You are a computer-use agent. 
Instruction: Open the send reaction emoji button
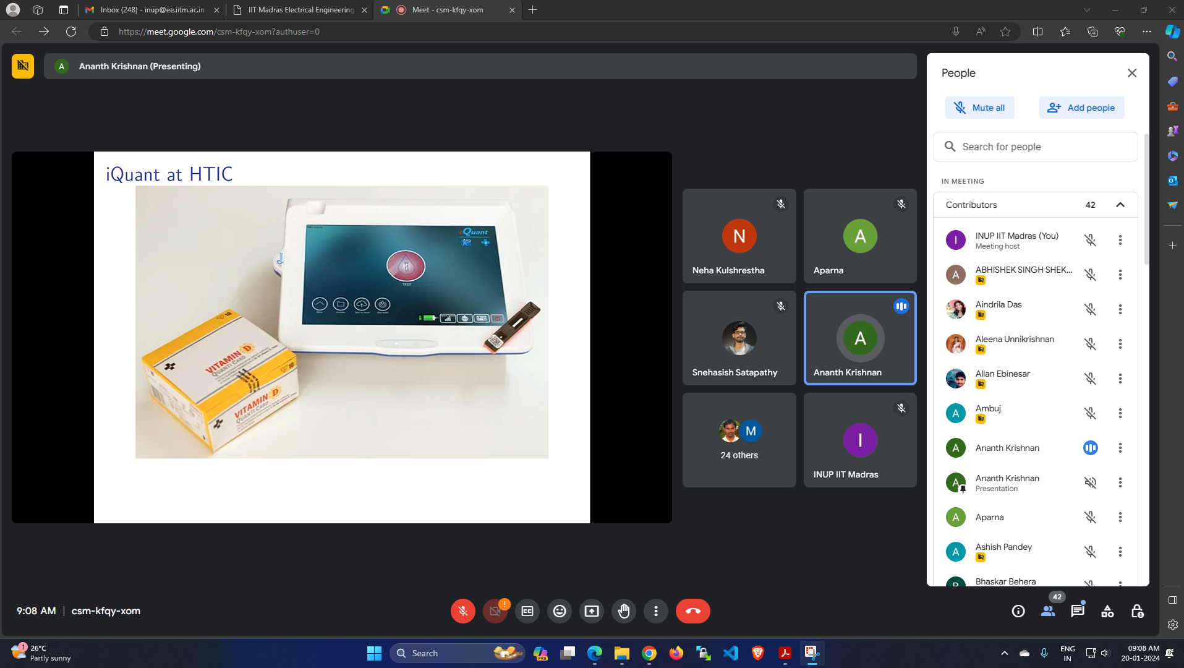click(560, 611)
